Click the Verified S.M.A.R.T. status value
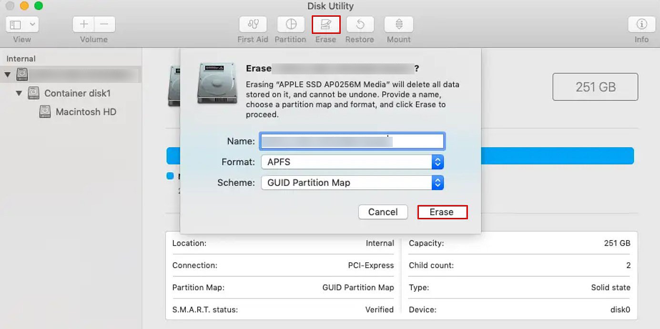Image resolution: width=660 pixels, height=329 pixels. tap(379, 310)
